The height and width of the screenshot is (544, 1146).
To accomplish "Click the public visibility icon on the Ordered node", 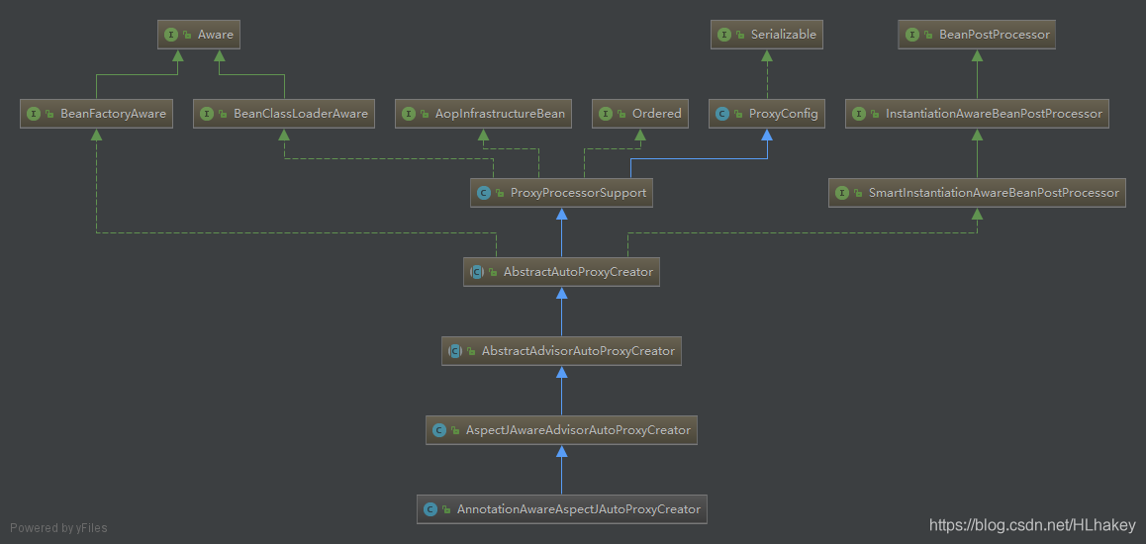I will point(621,115).
